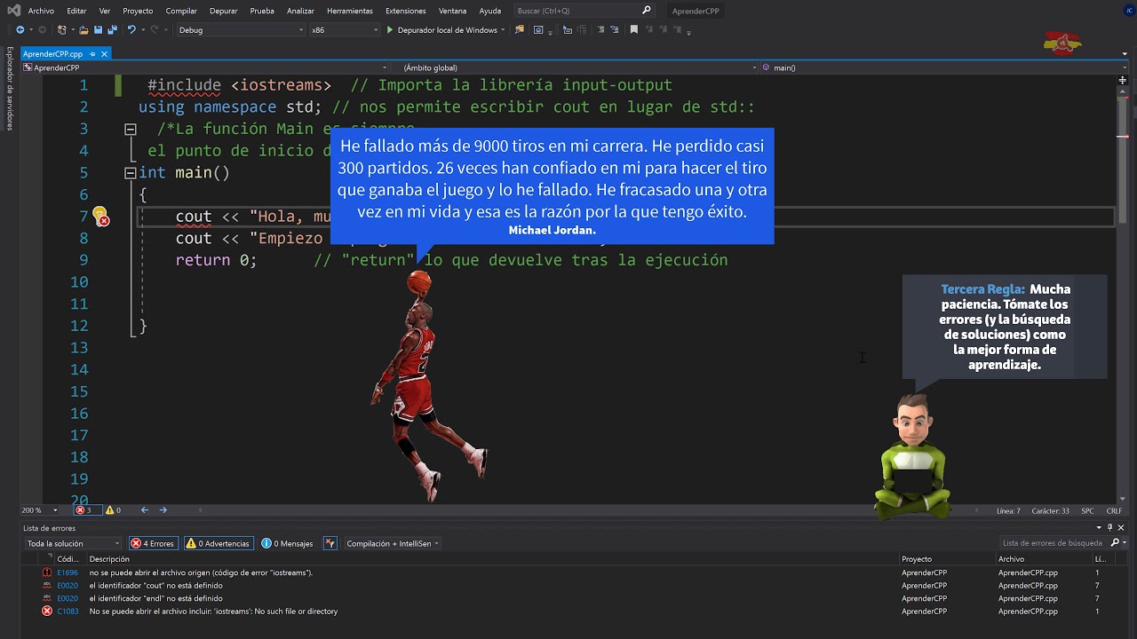Open the Archivo menu
Viewport: 1137px width, 639px height.
tap(41, 11)
